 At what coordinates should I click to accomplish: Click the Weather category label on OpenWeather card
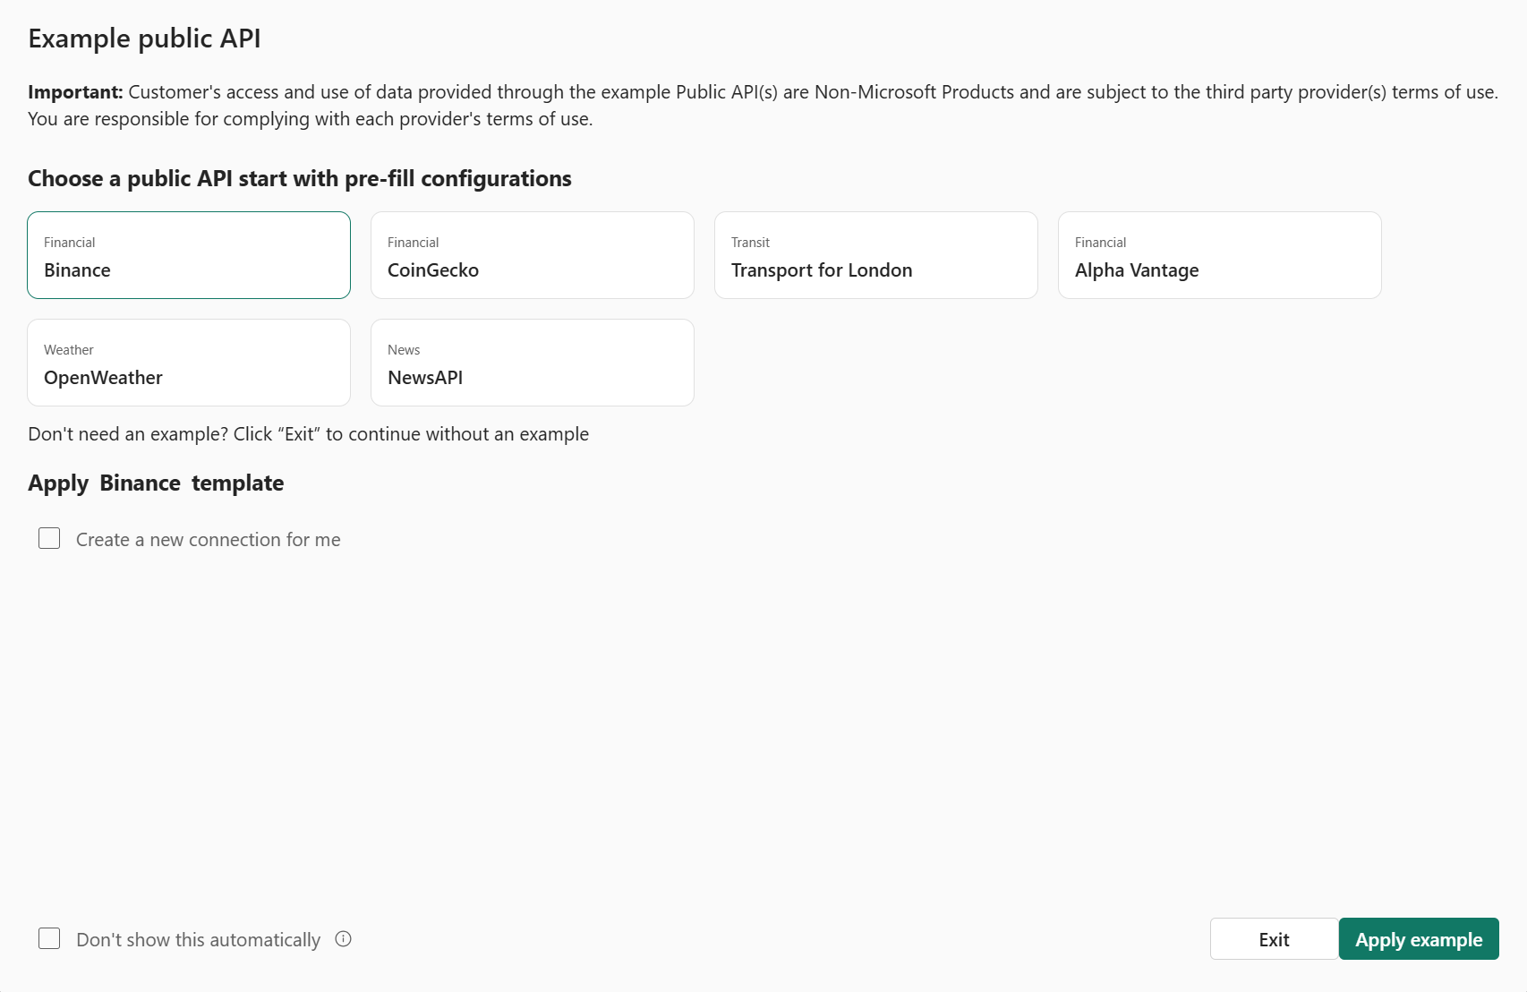[68, 350]
